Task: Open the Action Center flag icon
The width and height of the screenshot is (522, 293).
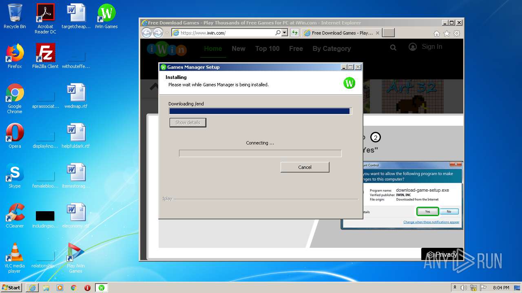Action: [483, 288]
